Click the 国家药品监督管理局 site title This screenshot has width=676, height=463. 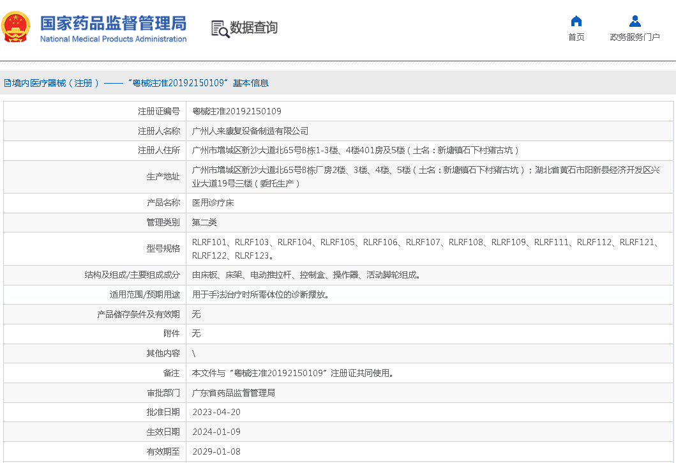click(113, 22)
